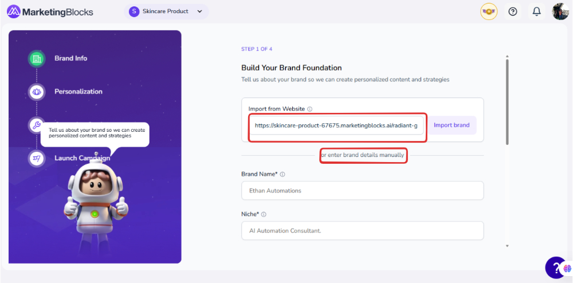573x283 pixels.
Task: Focus the Niche input field
Action: [362, 231]
